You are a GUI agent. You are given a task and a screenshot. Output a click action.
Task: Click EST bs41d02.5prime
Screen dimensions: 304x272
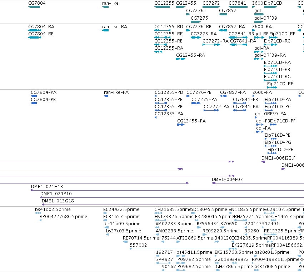point(53,210)
